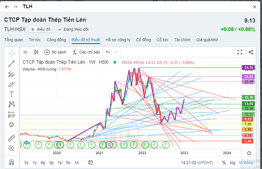Open the Tổng quan tab
Viewport: 262px width, 169px height.
click(x=14, y=40)
